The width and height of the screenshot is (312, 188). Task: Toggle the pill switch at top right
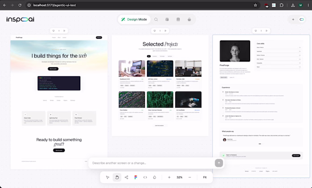pyautogui.click(x=302, y=19)
